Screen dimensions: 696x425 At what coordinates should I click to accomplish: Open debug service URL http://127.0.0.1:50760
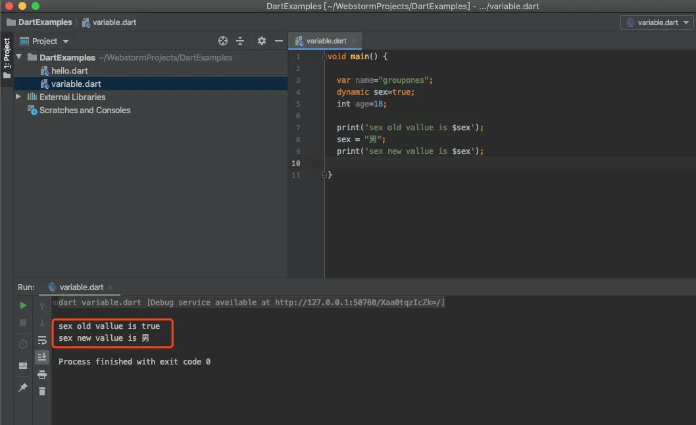coord(358,303)
